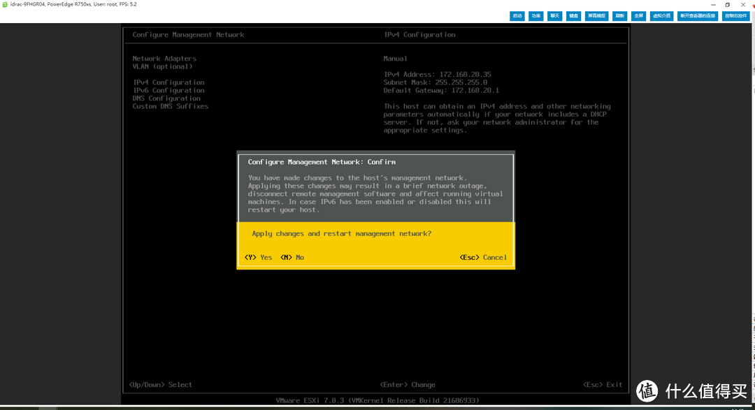Switch to 全屏 full screen mode
The image size is (755, 410).
point(638,16)
